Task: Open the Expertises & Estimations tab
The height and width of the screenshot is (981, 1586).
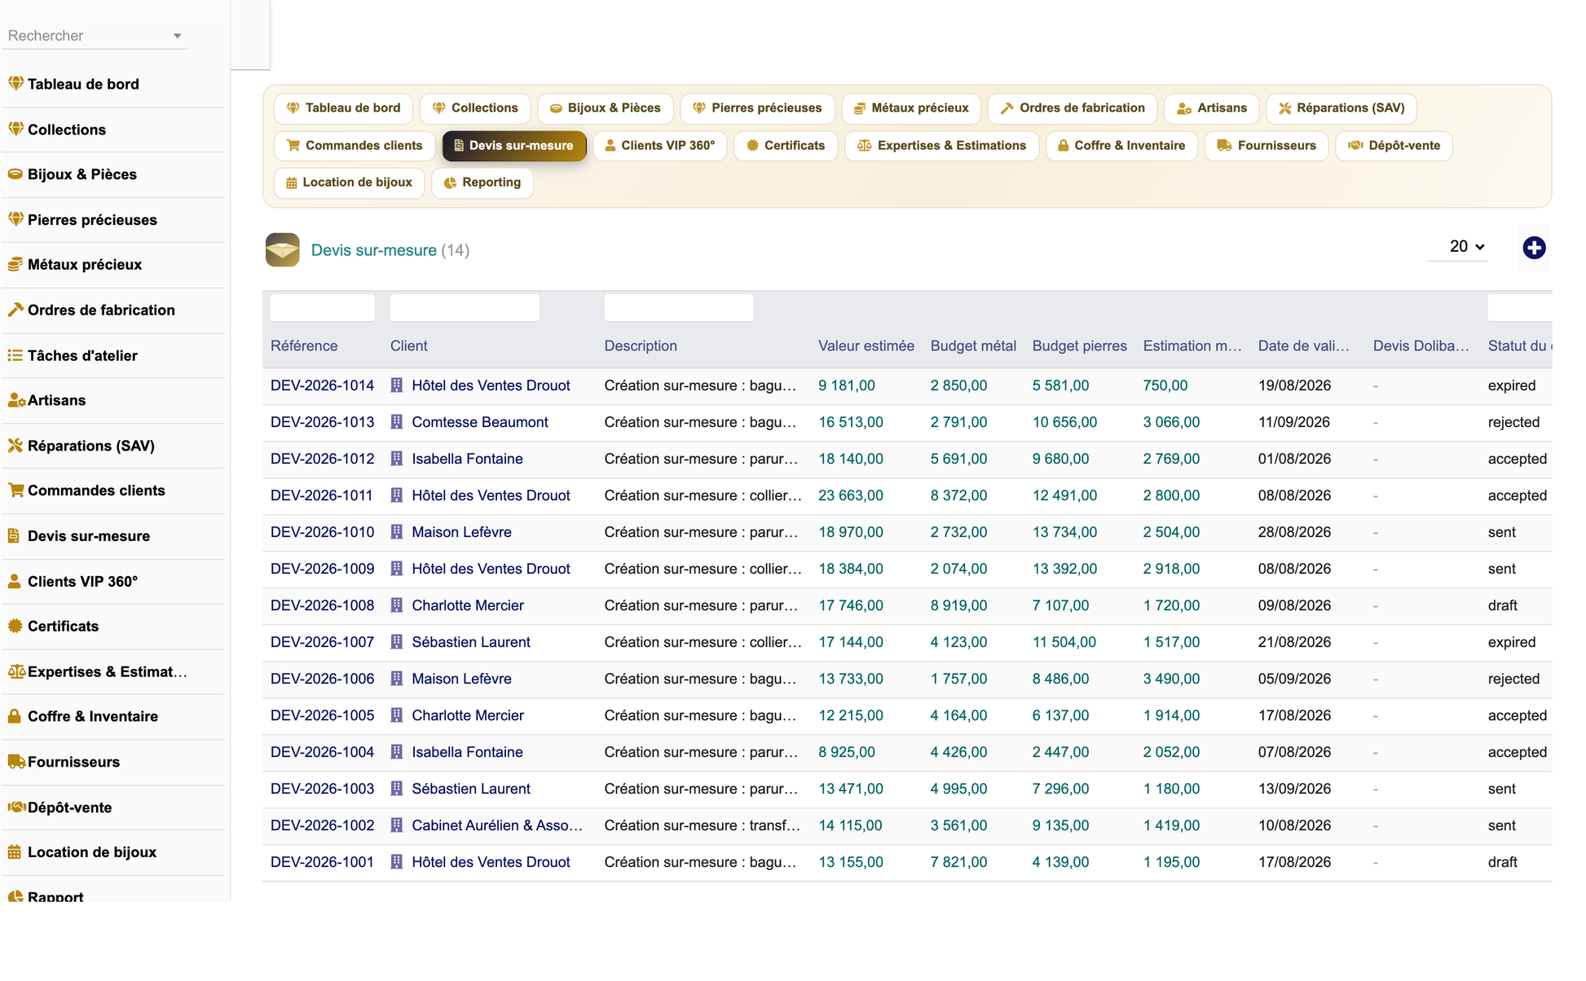Action: click(942, 145)
